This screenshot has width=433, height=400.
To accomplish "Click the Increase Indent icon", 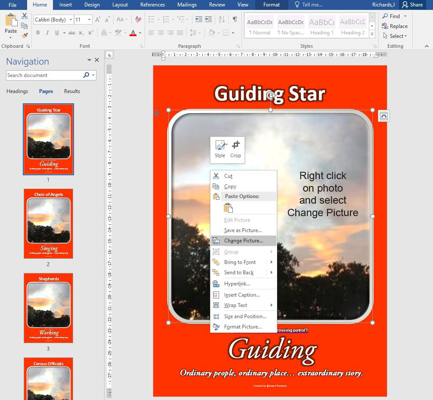I will tap(208, 19).
